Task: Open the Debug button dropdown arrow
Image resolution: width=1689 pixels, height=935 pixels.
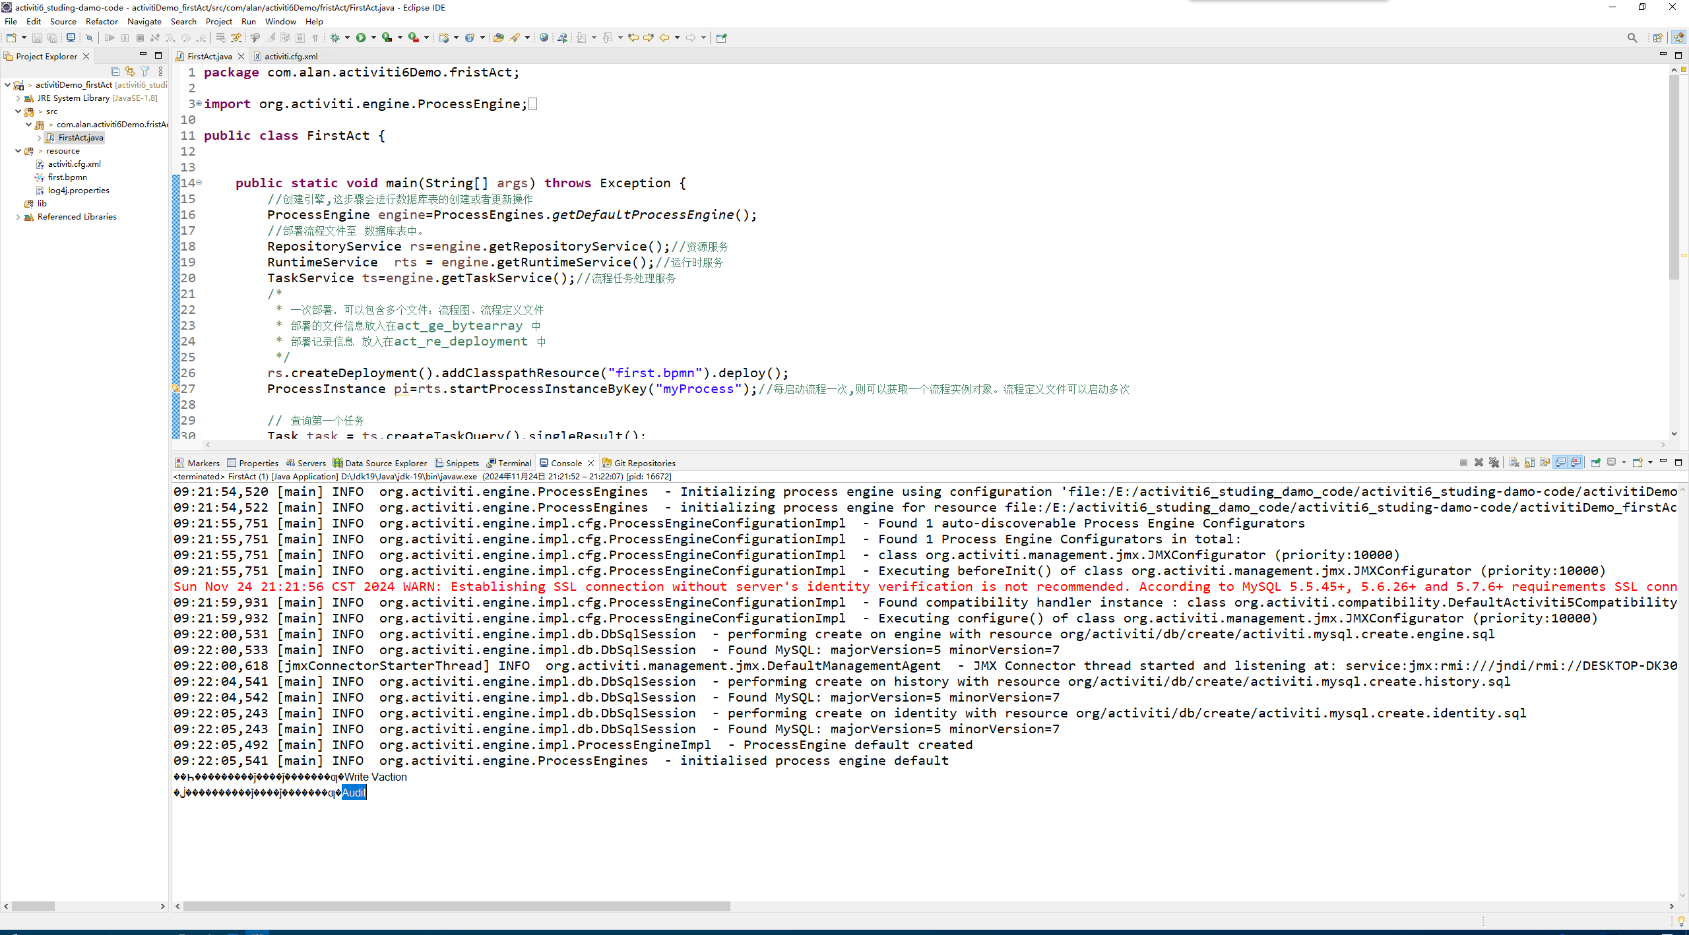Action: (348, 38)
